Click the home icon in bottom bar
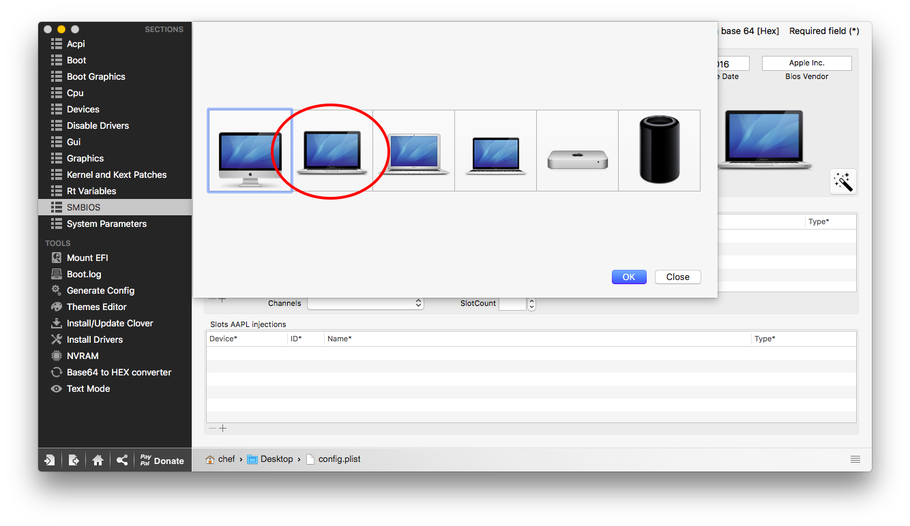Viewport: 910px width, 526px height. pos(98,460)
